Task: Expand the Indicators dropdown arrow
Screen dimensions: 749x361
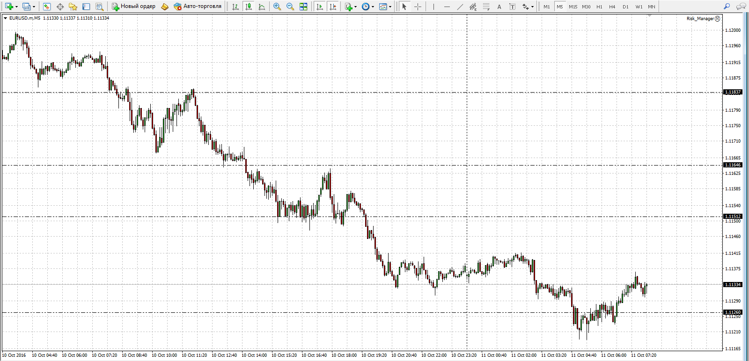Action: [356, 7]
